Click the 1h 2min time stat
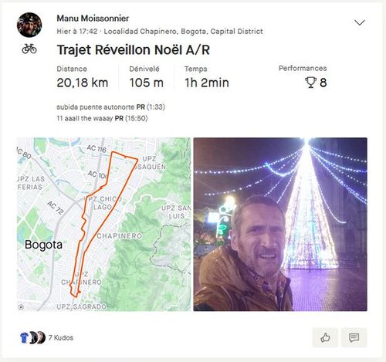 207,83
